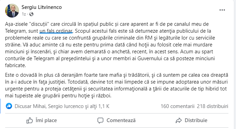Click the blue like reaction icon
The width and height of the screenshot is (236, 129).
coord(9,106)
